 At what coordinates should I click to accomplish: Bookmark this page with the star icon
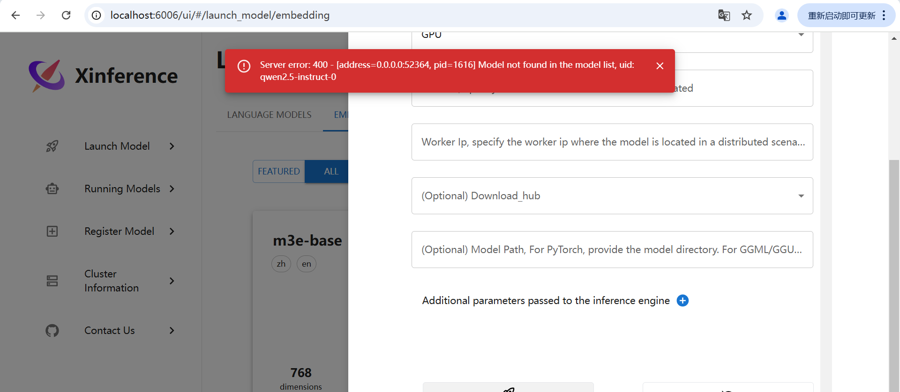pos(747,15)
